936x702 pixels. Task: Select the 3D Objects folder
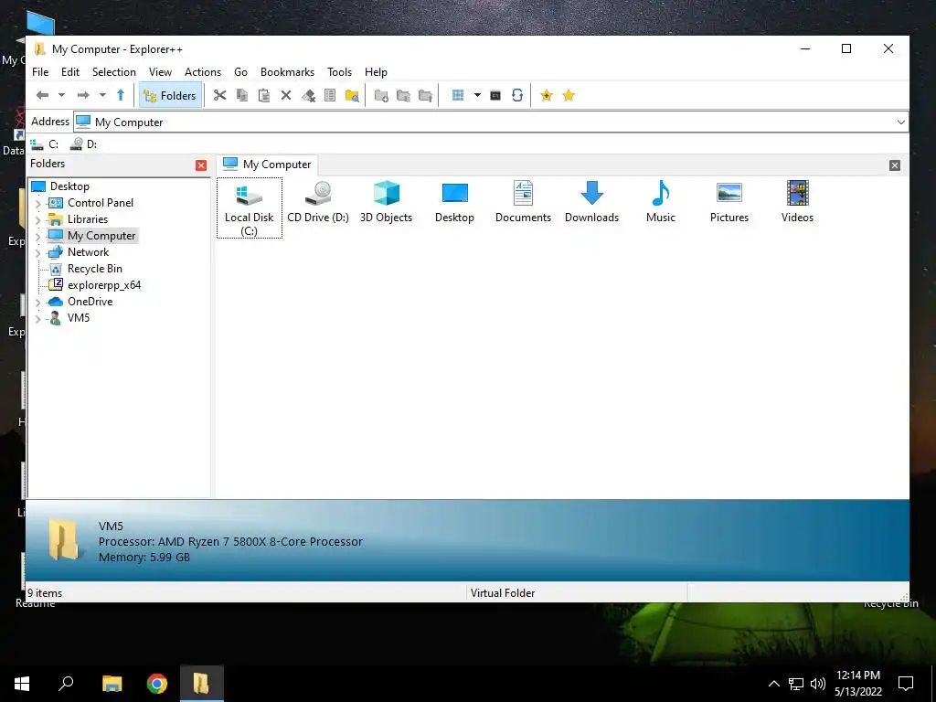[387, 203]
